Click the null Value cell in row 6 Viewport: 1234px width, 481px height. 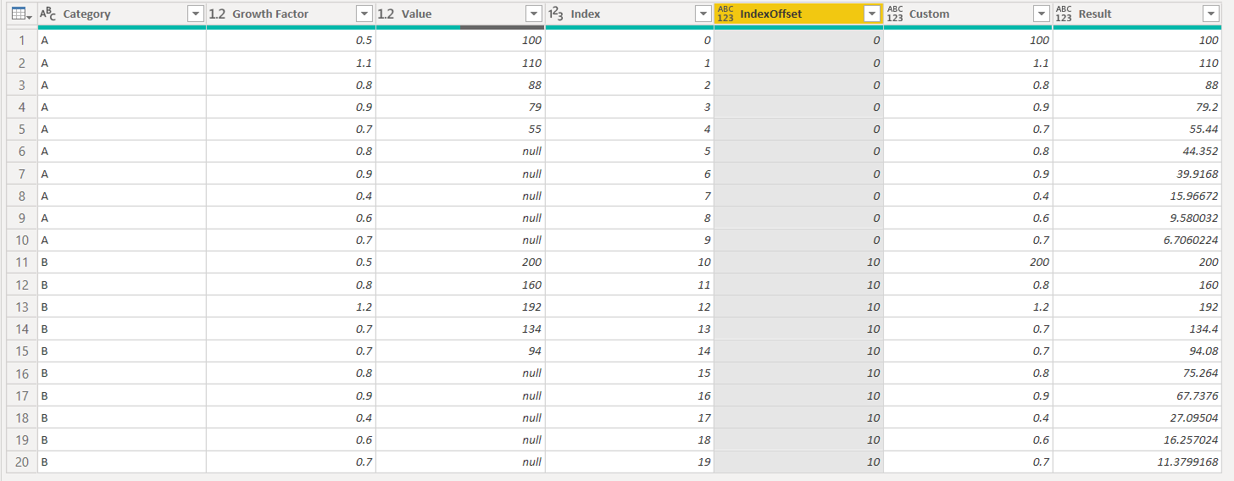coord(460,152)
